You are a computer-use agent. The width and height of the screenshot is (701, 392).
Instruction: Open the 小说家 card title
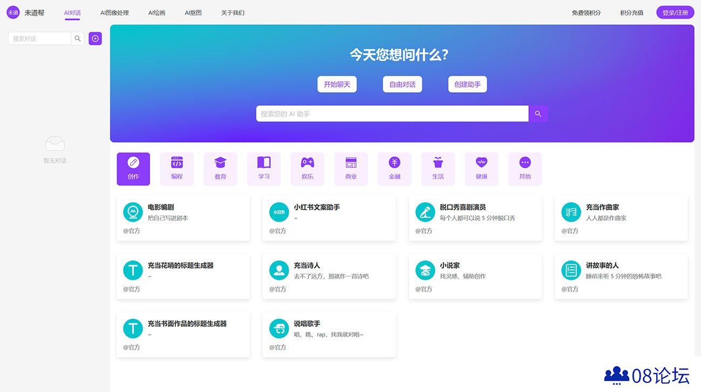[x=450, y=265]
